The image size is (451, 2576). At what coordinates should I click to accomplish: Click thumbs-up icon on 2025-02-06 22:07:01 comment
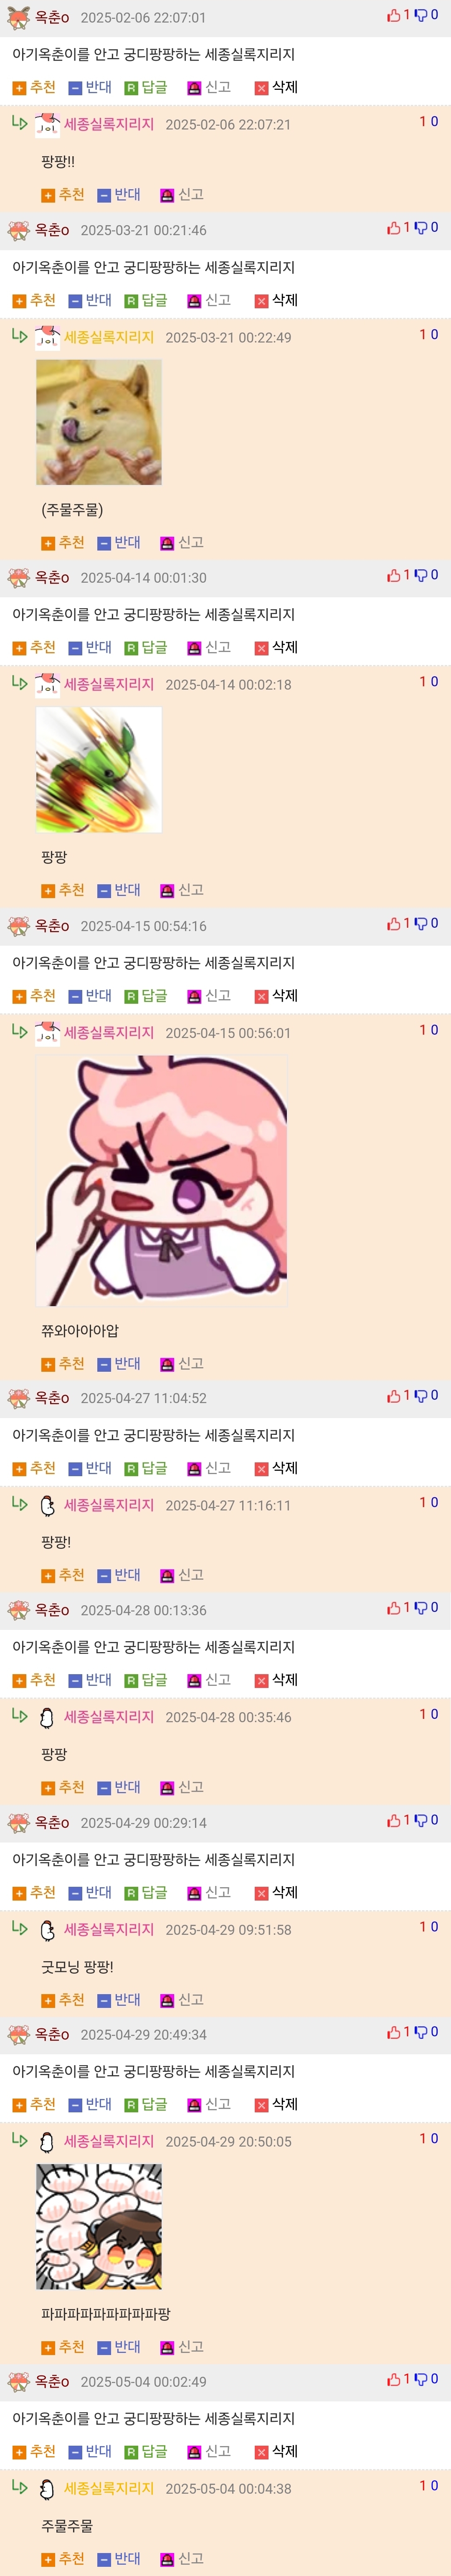click(394, 16)
